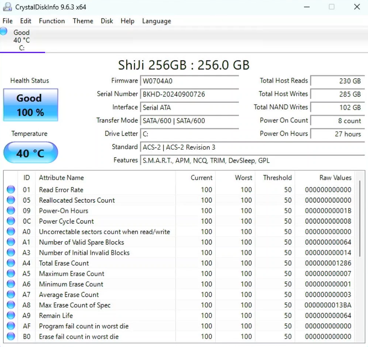Select the Read Error Rate attribute name
The width and height of the screenshot is (368, 347).
(61, 190)
